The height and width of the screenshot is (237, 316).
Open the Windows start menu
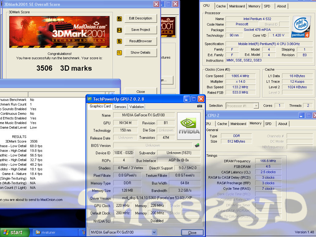15,232
